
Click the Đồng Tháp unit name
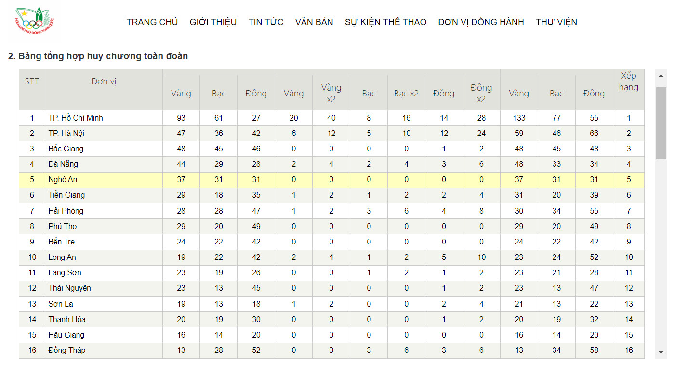pos(67,351)
